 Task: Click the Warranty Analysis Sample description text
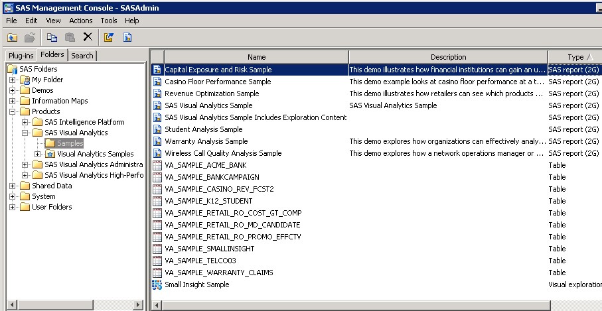pyautogui.click(x=447, y=141)
